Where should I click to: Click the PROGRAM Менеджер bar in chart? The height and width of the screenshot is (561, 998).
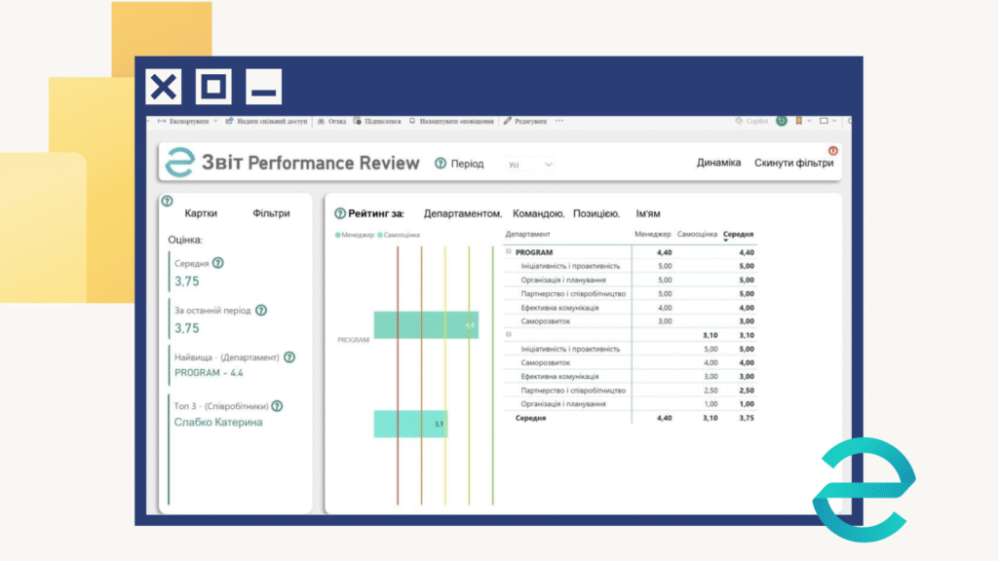[x=425, y=325]
